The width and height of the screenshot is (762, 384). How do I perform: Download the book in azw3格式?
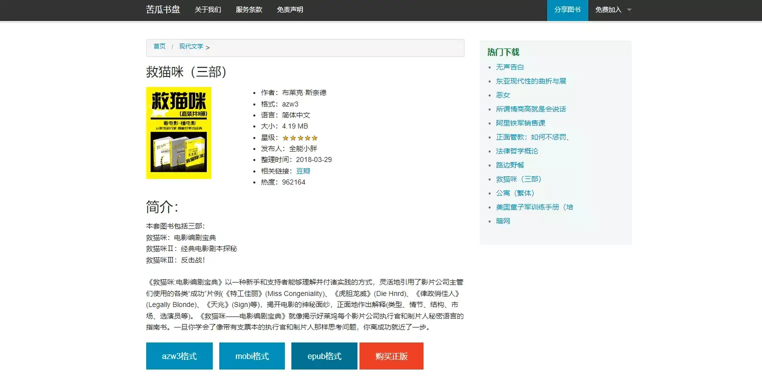179,355
